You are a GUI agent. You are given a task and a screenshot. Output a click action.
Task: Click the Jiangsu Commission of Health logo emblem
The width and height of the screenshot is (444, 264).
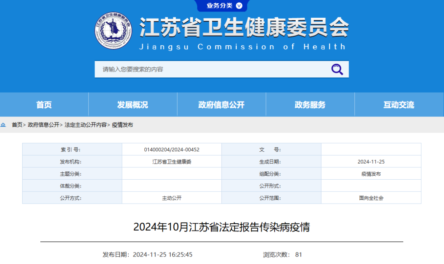point(113,30)
